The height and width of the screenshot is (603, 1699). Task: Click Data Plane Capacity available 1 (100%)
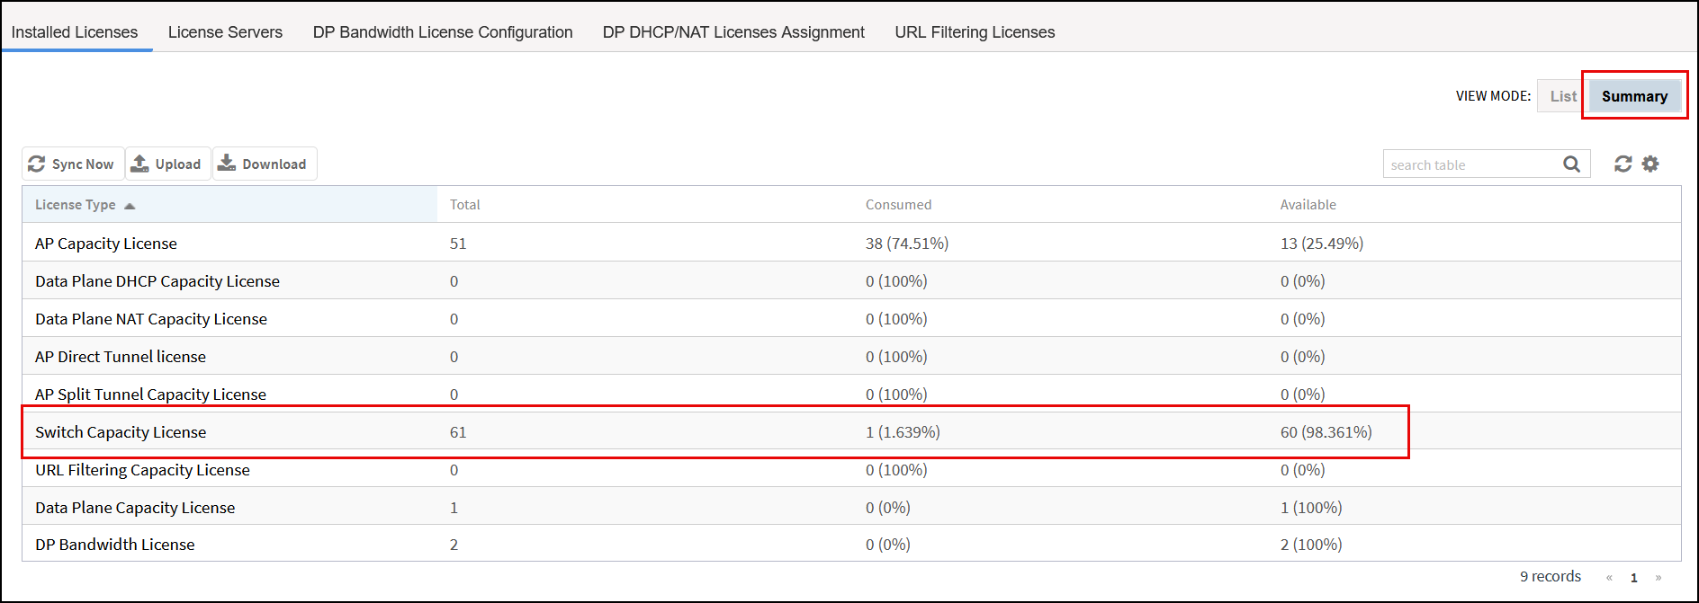(1311, 508)
